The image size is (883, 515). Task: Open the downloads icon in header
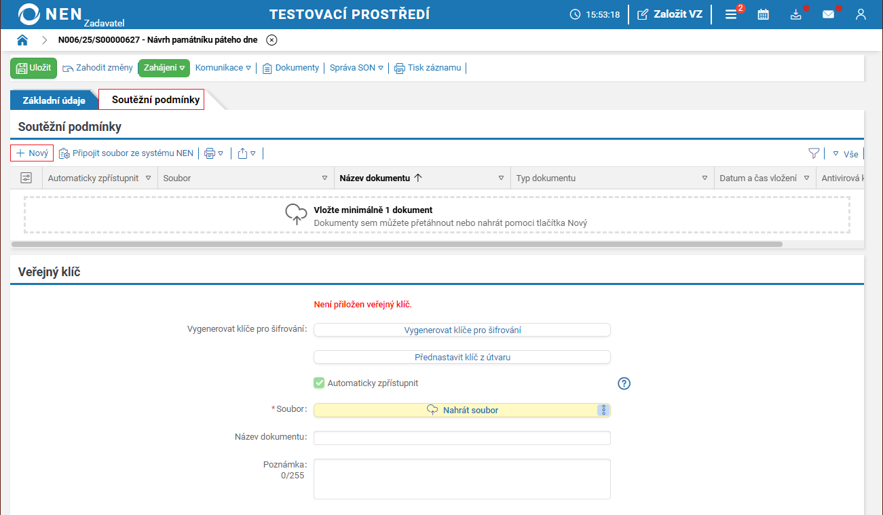pyautogui.click(x=796, y=14)
